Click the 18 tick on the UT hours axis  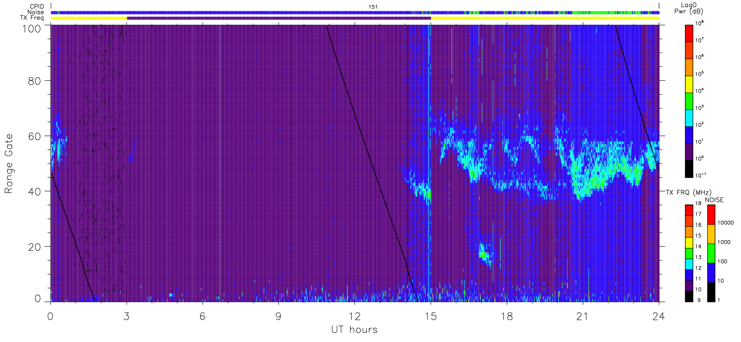point(507,315)
